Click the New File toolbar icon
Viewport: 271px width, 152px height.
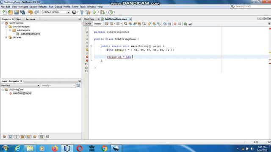(x=5, y=12)
